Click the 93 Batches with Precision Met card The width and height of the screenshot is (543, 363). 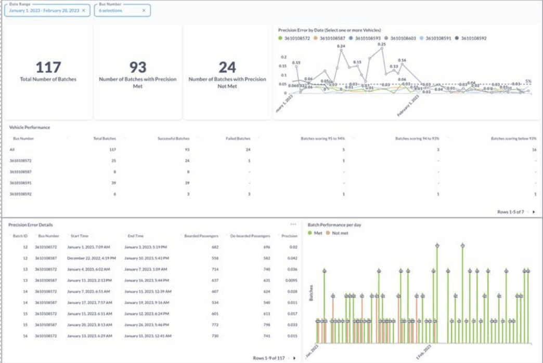coord(137,72)
